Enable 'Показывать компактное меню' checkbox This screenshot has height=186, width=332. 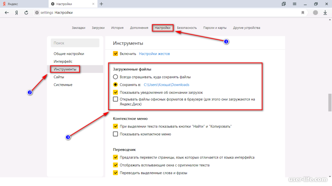(115, 134)
